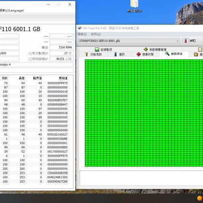Click the threshold value 97
This screenshot has width=203, height=203.
tap(40, 109)
